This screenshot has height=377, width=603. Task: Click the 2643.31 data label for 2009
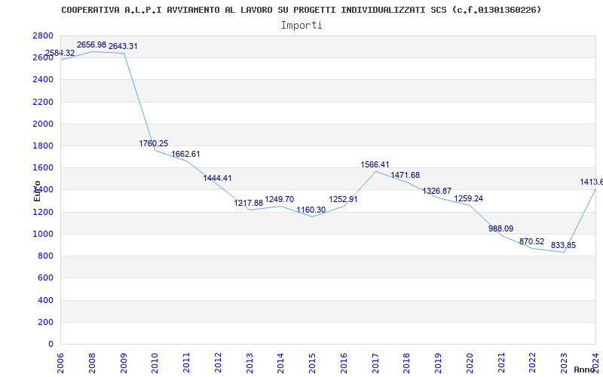(x=123, y=46)
